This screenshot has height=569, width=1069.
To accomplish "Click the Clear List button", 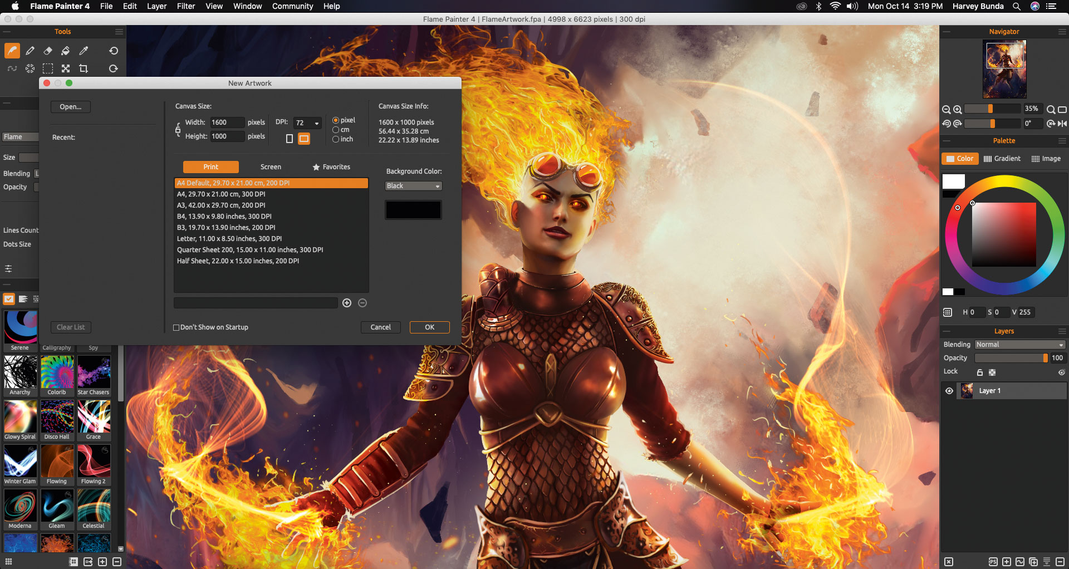I will pyautogui.click(x=71, y=327).
